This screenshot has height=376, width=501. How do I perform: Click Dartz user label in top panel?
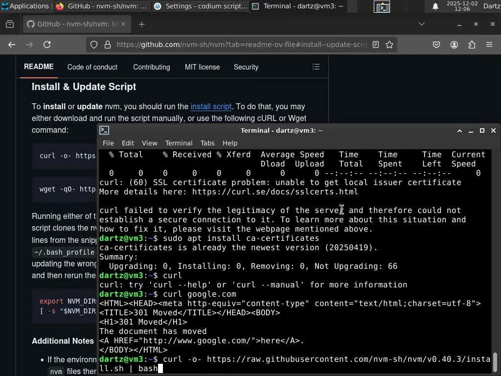pyautogui.click(x=492, y=6)
